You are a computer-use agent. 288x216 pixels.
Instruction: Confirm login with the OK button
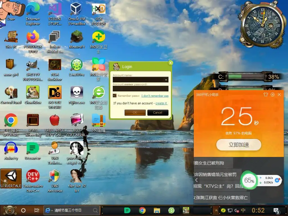click(135, 112)
